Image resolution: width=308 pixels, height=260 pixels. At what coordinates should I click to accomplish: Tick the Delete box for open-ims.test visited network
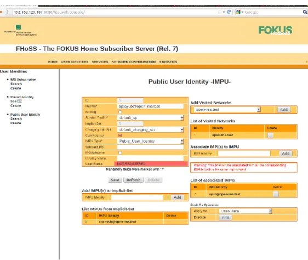[x=271, y=135]
